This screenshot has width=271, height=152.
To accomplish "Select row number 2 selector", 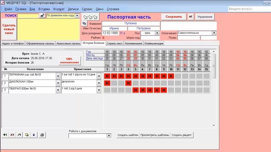I will 5,83.
